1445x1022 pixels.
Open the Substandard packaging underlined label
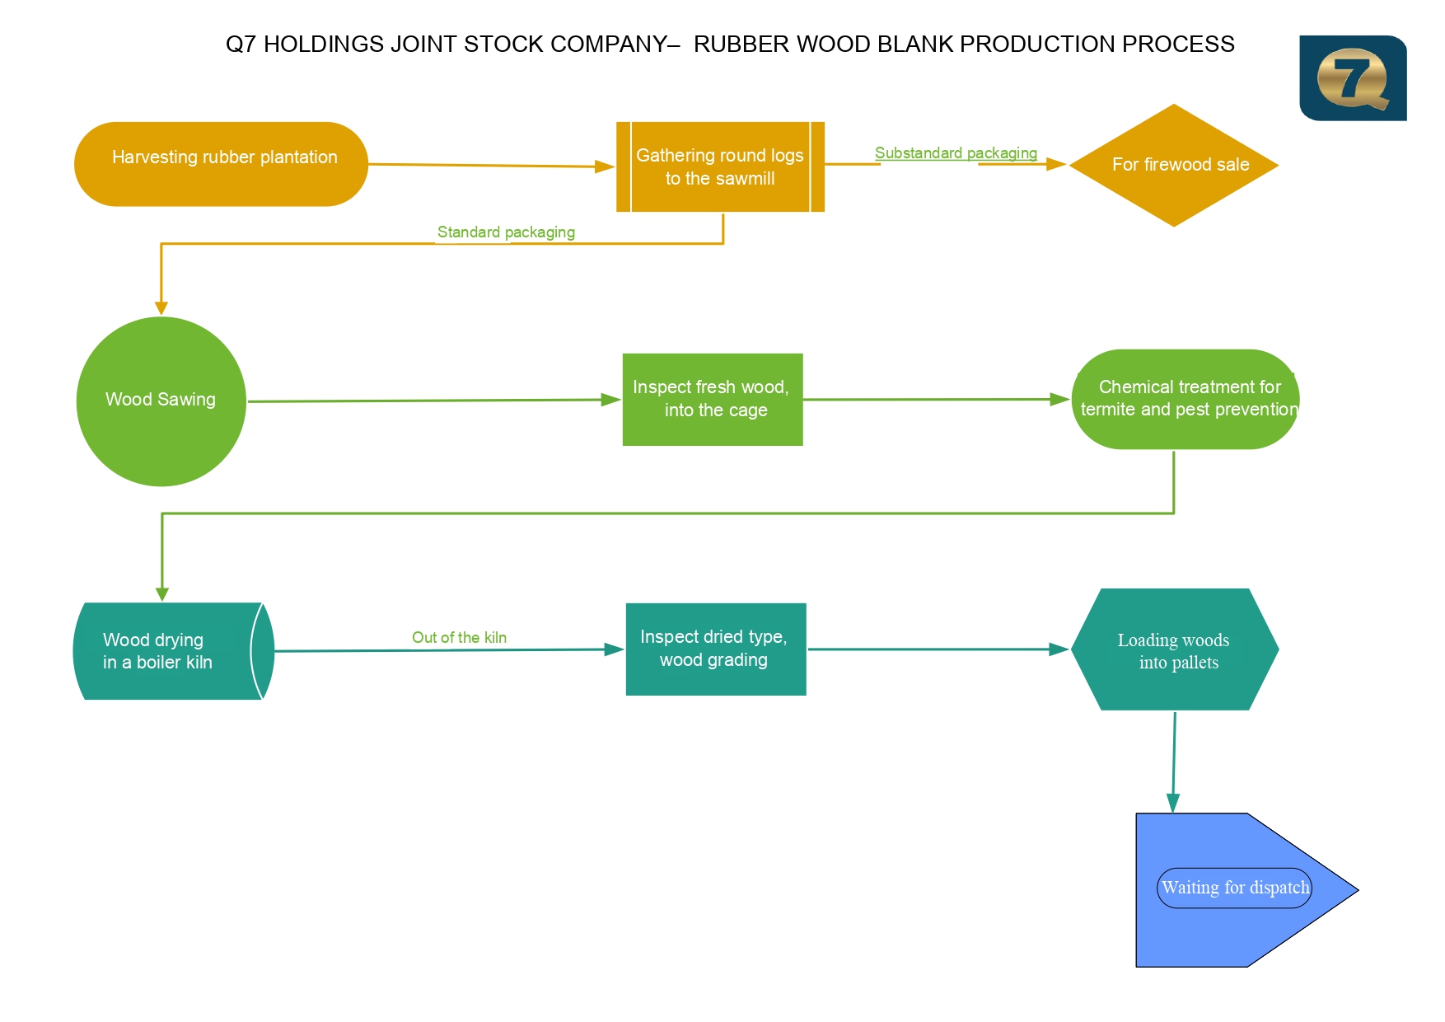pos(956,153)
